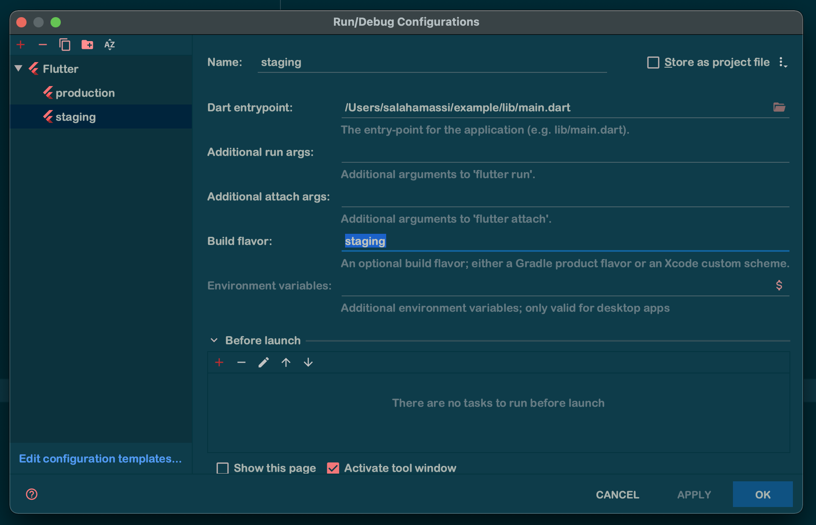Add a new run configuration
This screenshot has height=525, width=816.
(21, 45)
